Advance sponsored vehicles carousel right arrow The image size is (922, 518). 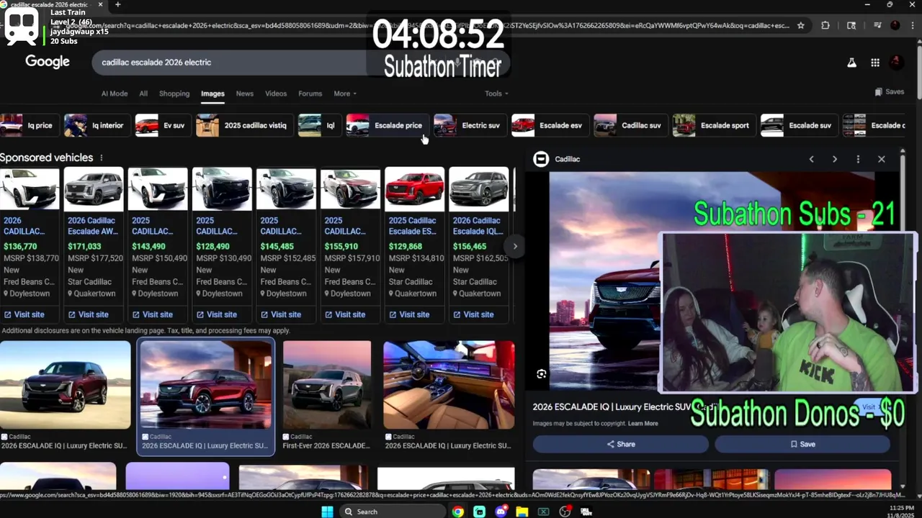[515, 246]
